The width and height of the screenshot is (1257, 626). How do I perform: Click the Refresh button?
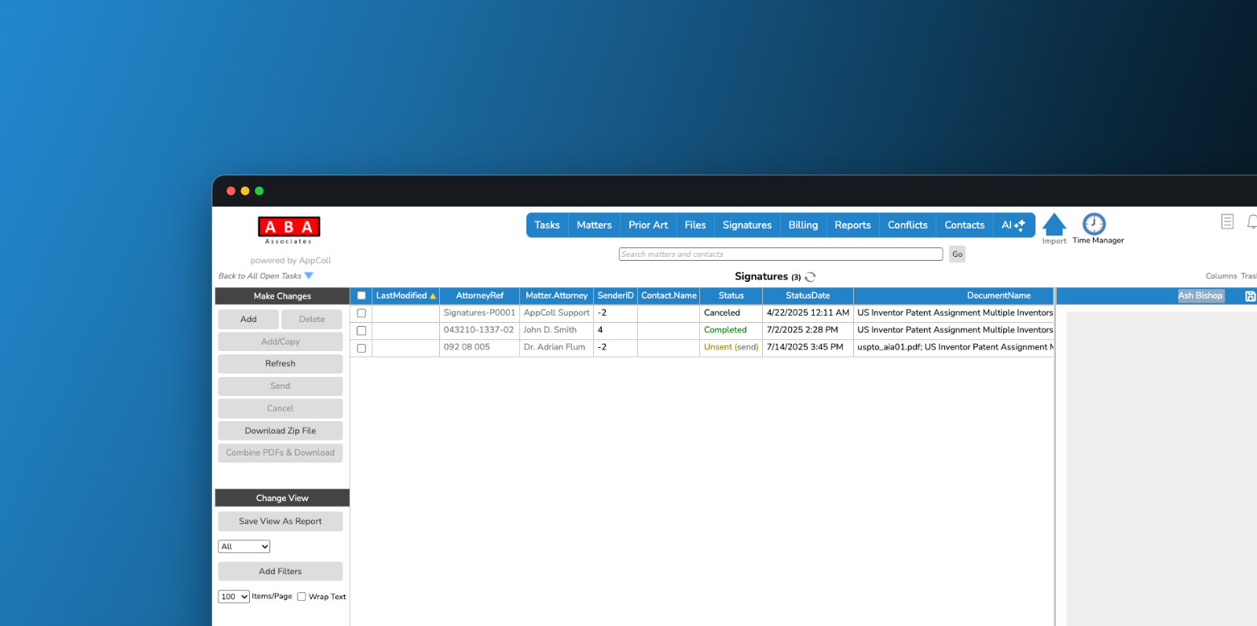click(280, 364)
